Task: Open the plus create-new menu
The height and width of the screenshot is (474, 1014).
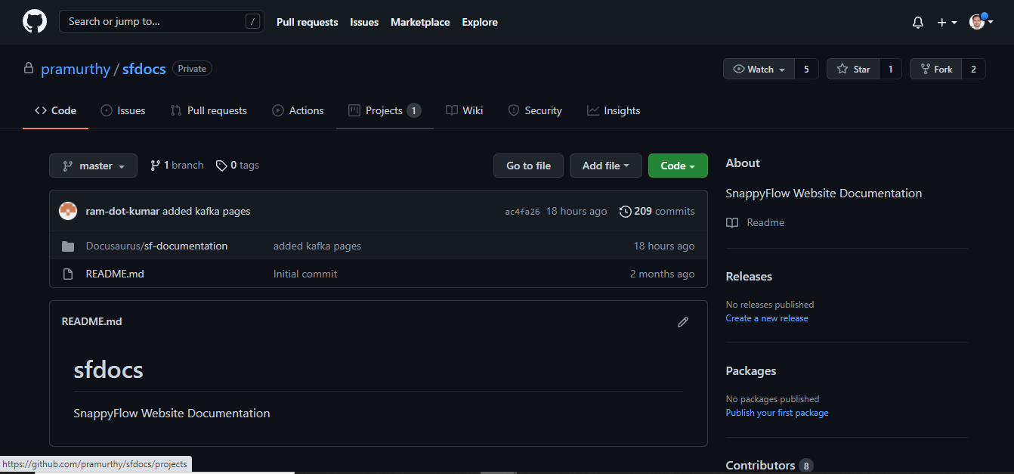Action: click(947, 23)
